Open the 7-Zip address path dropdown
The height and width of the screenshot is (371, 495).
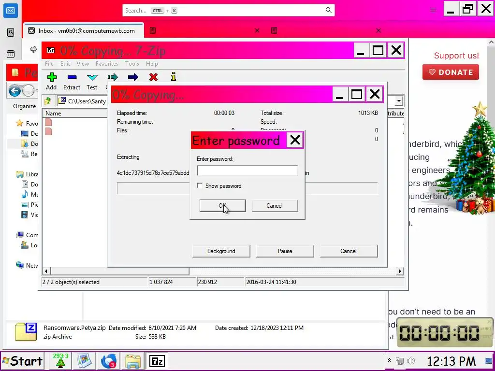[399, 101]
